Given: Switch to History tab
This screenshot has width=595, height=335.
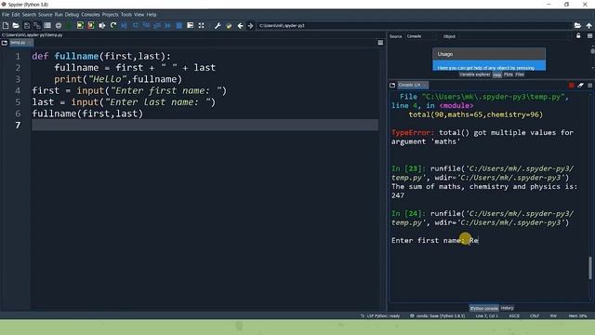Looking at the screenshot, I should click(507, 308).
